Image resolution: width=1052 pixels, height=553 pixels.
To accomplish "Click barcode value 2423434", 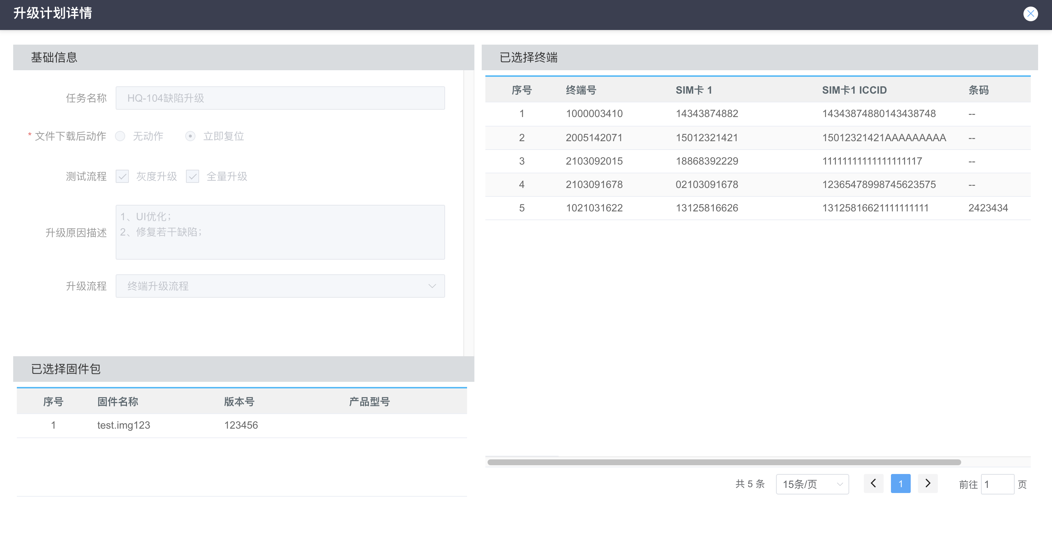I will click(988, 208).
